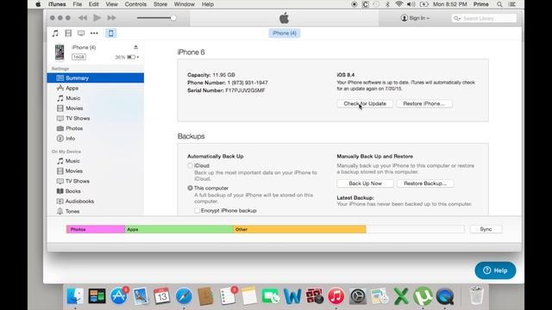Click the Bluetooth menu bar icon
The width and height of the screenshot is (552, 310).
pos(387,4)
